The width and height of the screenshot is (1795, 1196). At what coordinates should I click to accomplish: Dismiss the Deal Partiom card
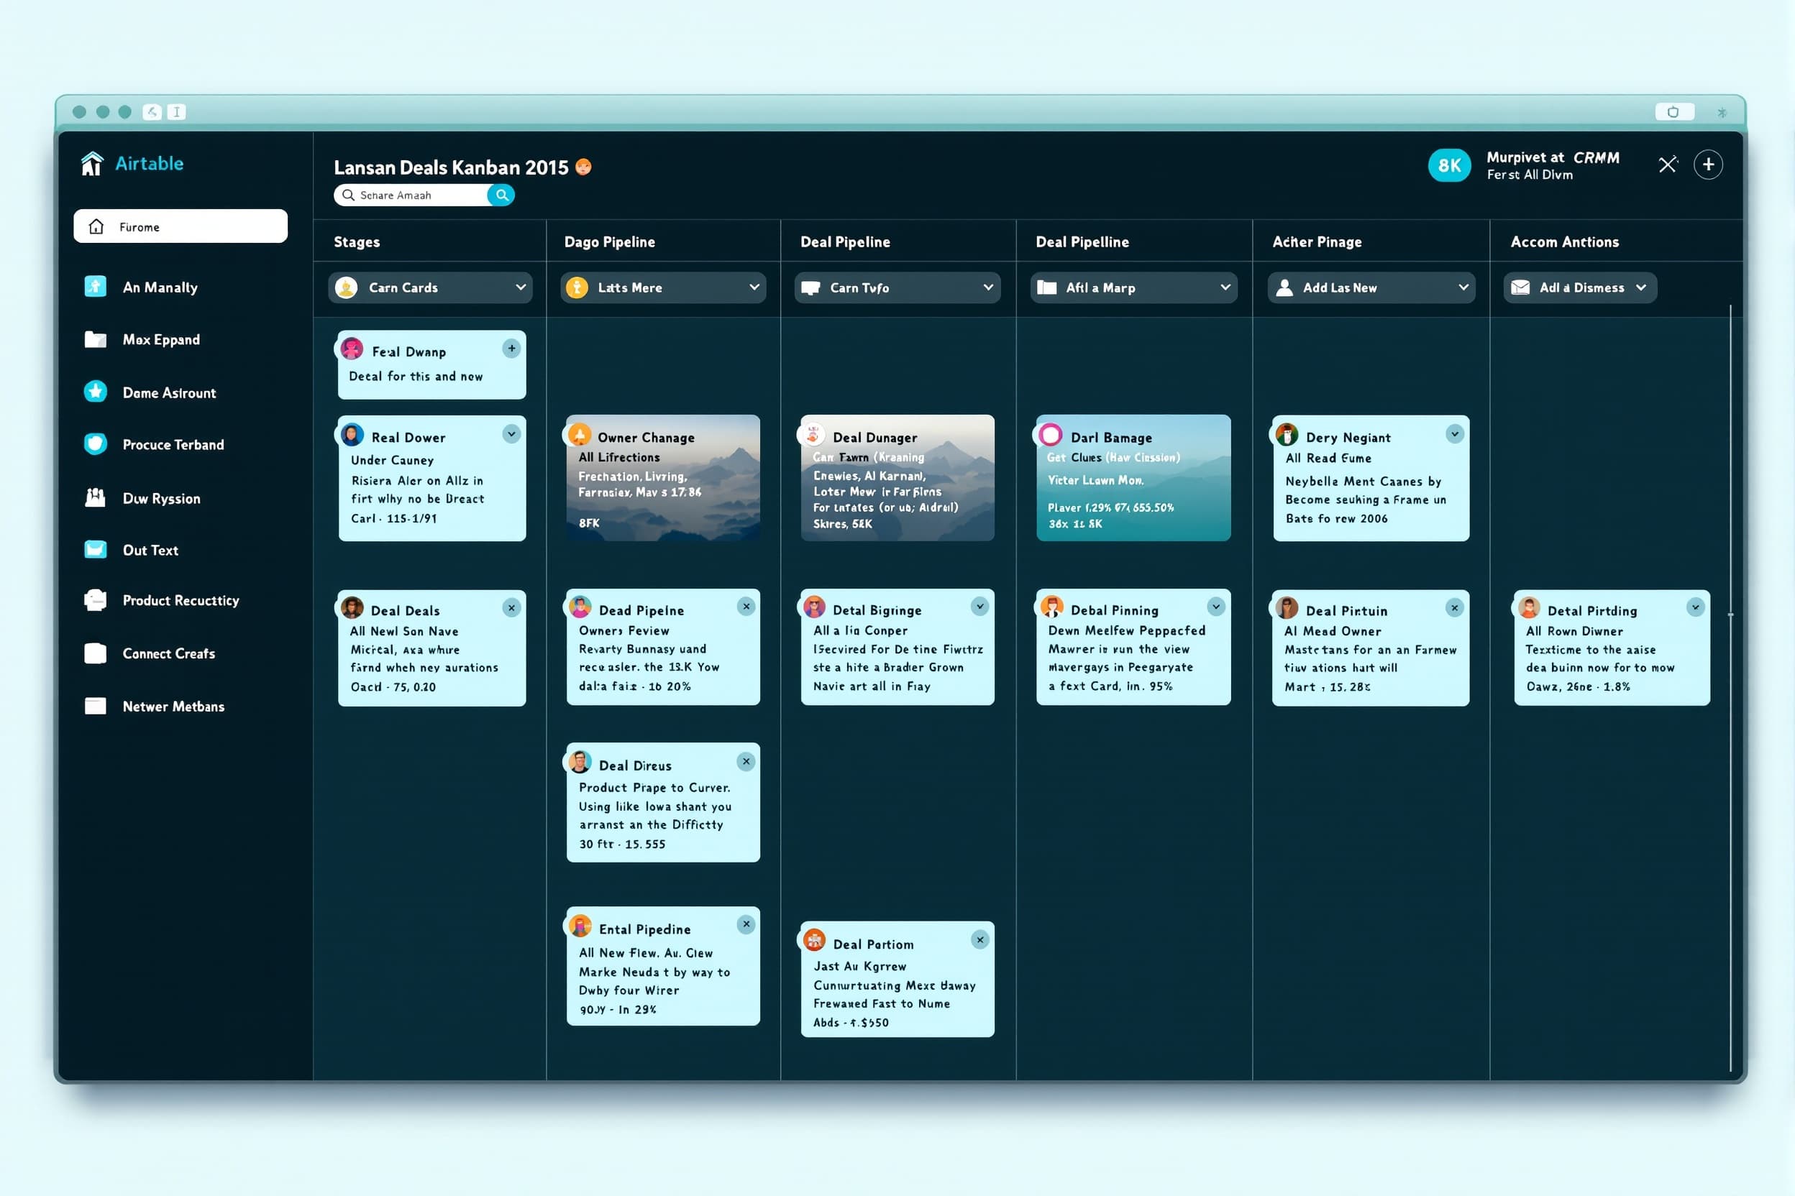point(980,939)
